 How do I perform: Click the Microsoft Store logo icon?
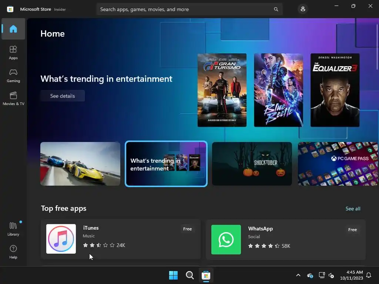(x=10, y=9)
